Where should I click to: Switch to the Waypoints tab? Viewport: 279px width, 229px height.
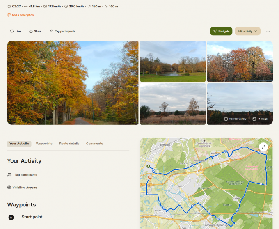coord(44,144)
